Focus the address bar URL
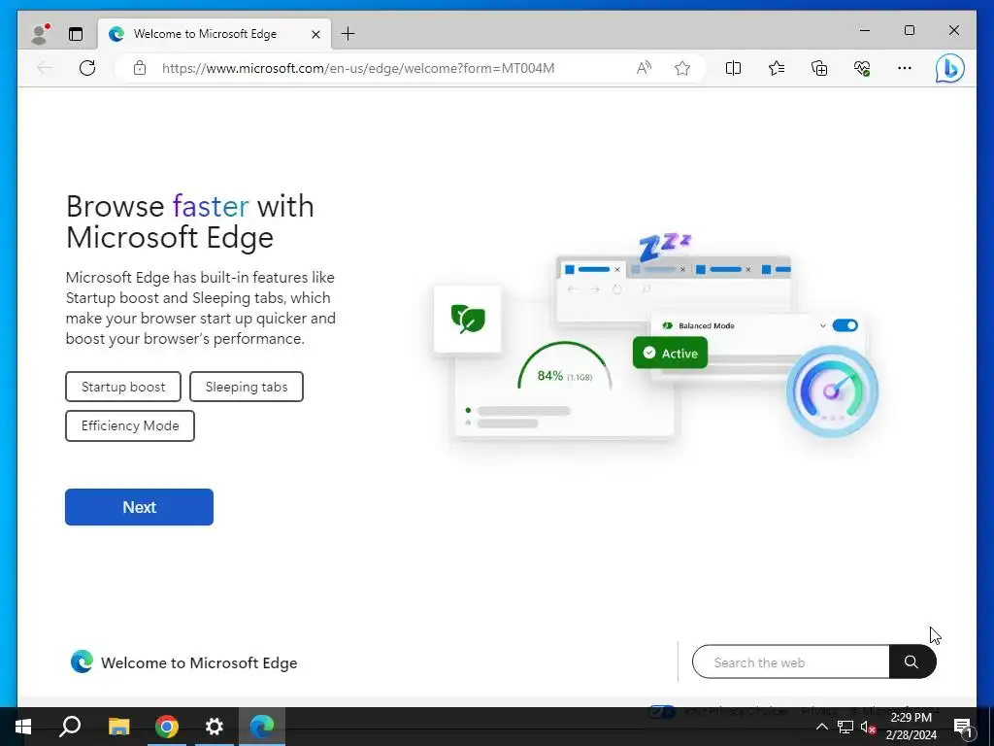Image resolution: width=994 pixels, height=746 pixels. click(358, 68)
